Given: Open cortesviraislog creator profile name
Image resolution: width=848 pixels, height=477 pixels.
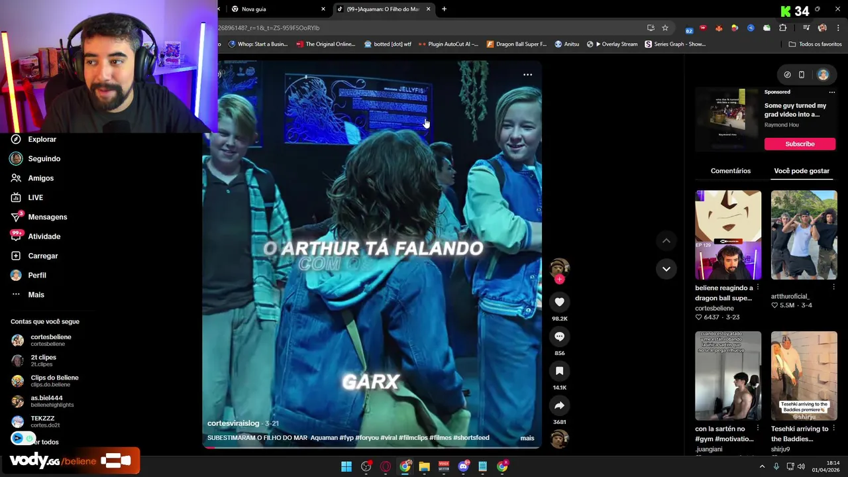Looking at the screenshot, I should (x=233, y=423).
